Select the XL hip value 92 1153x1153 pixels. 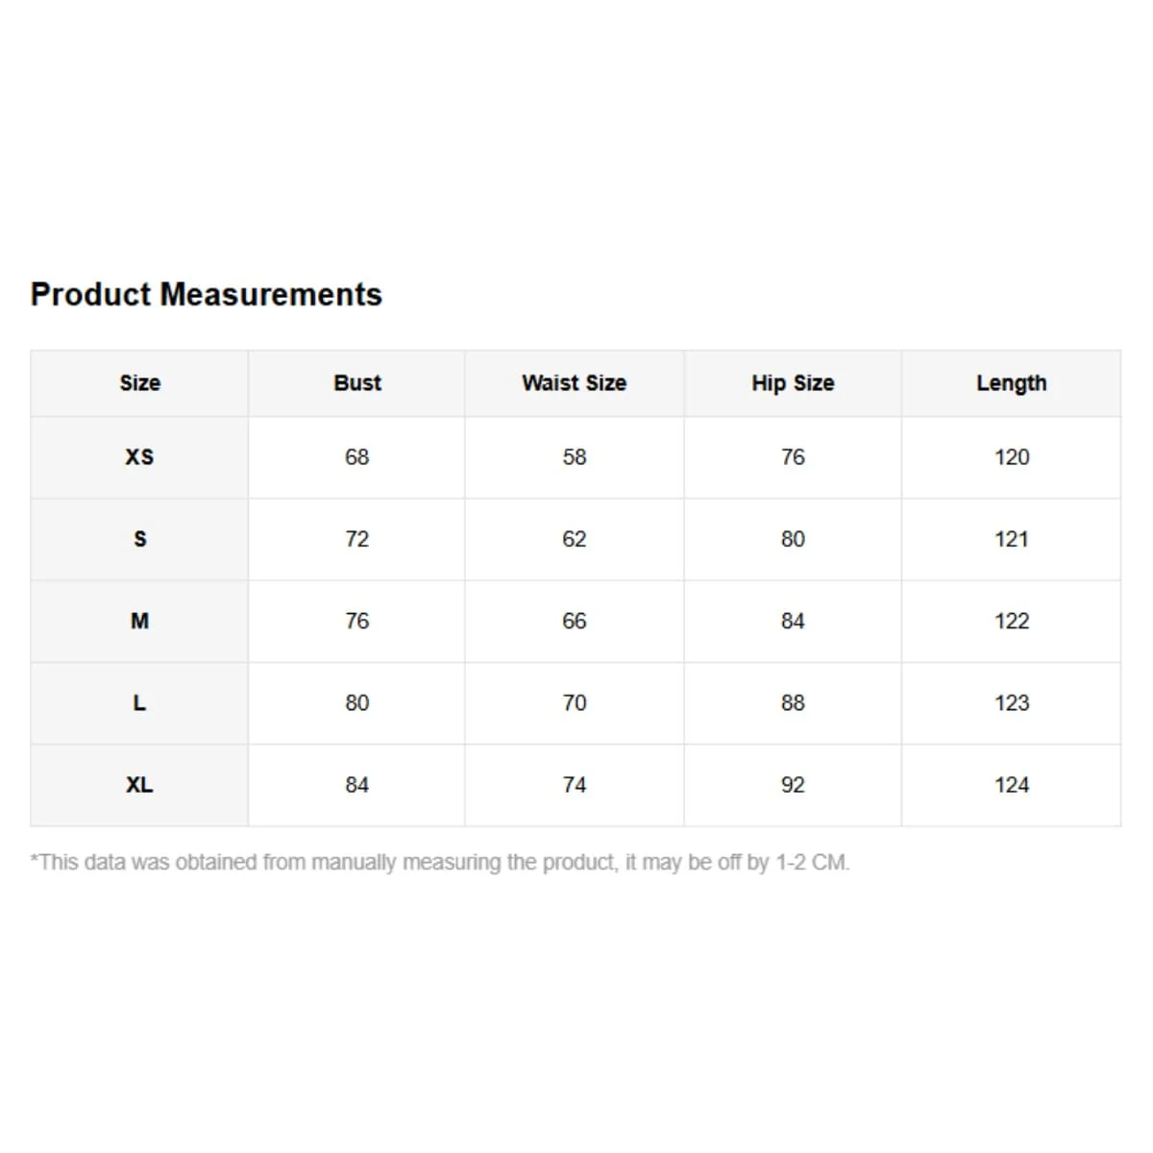click(793, 785)
